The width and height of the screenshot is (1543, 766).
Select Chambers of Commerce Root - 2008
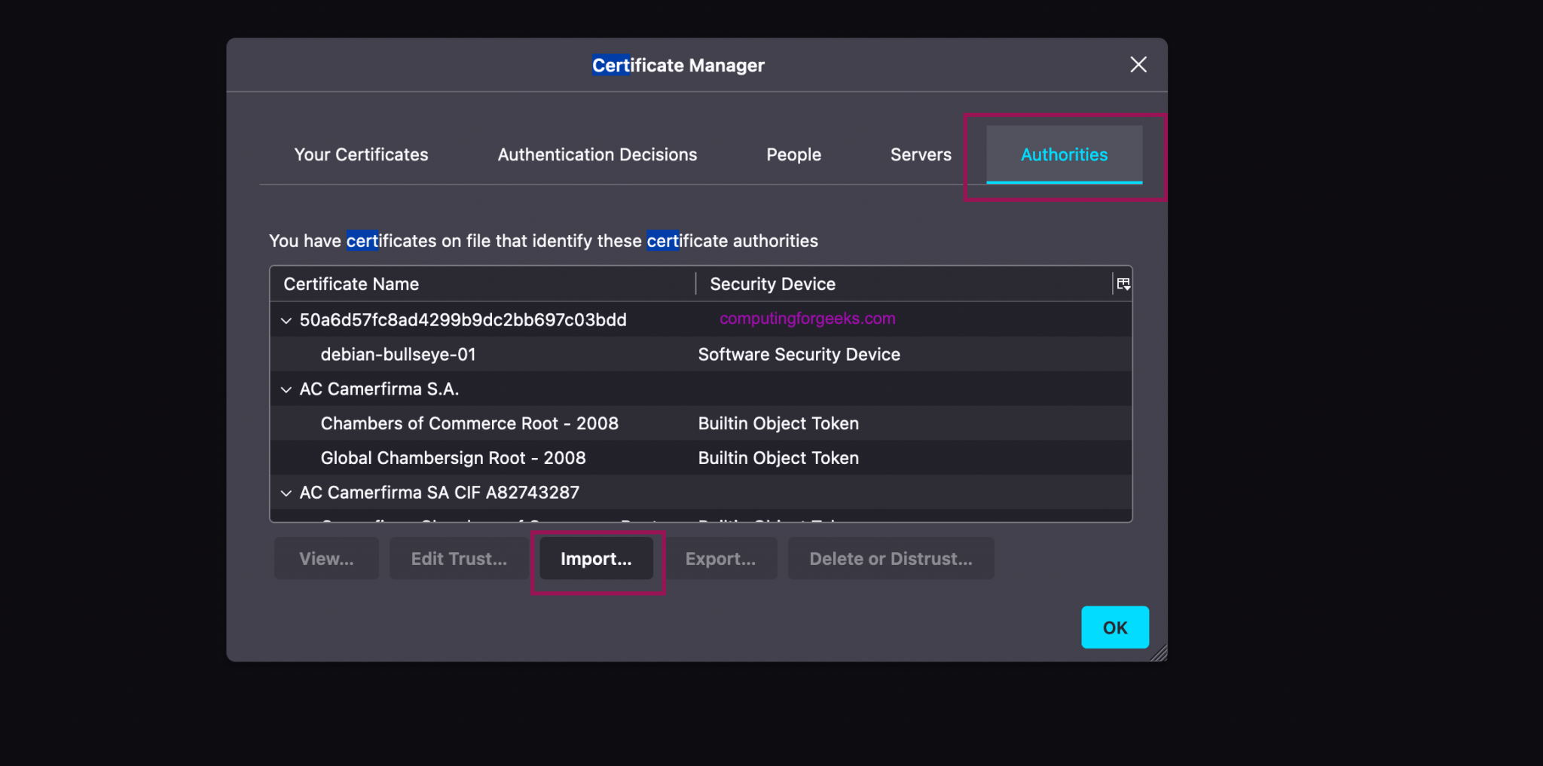point(469,423)
